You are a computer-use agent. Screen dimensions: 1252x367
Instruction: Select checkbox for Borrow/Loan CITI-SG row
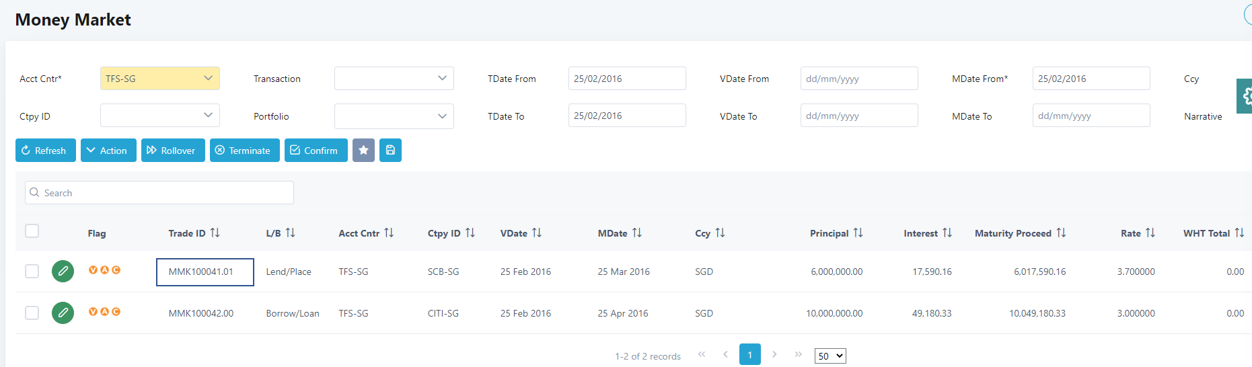point(32,313)
